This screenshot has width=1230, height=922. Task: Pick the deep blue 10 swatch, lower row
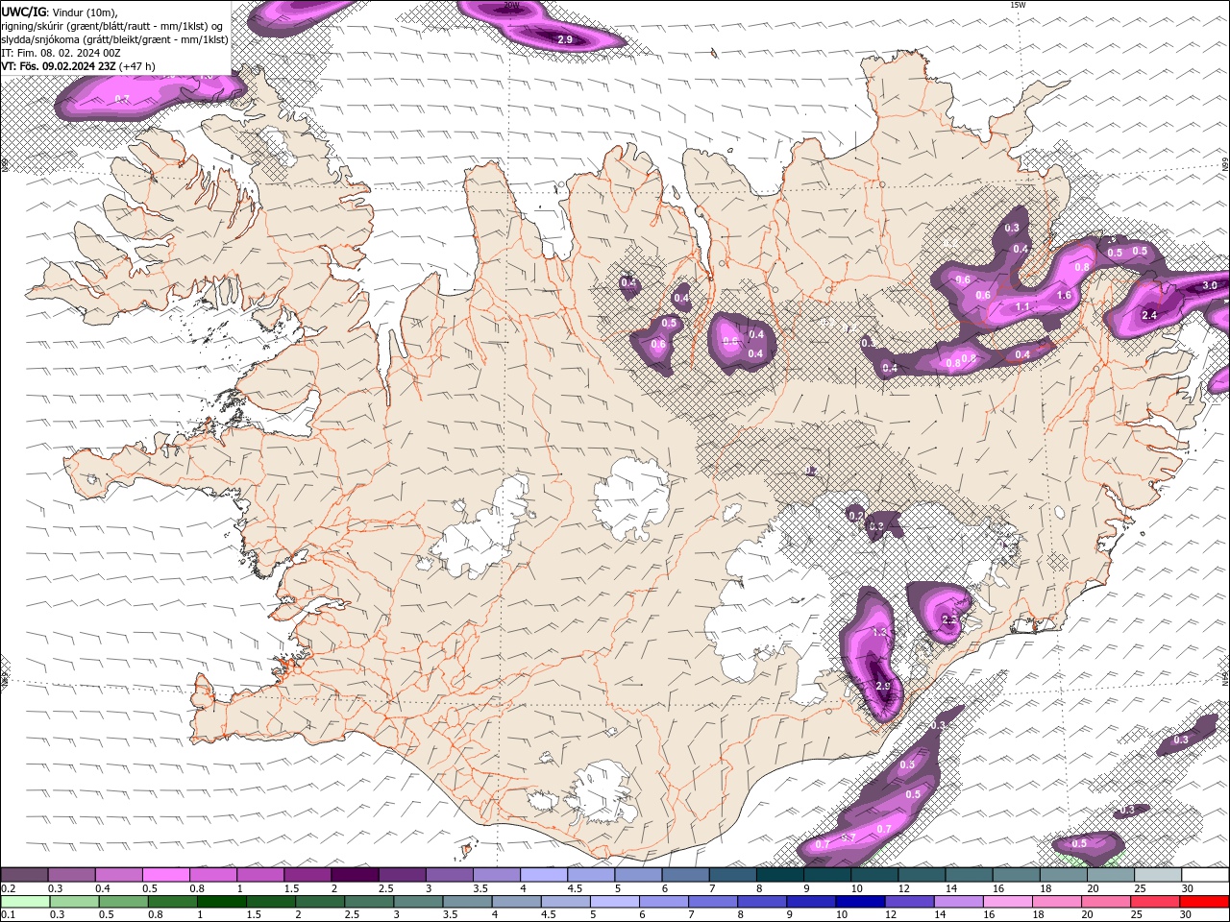tap(860, 902)
